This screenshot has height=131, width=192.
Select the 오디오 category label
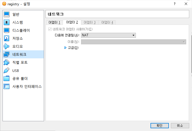(x=18, y=46)
